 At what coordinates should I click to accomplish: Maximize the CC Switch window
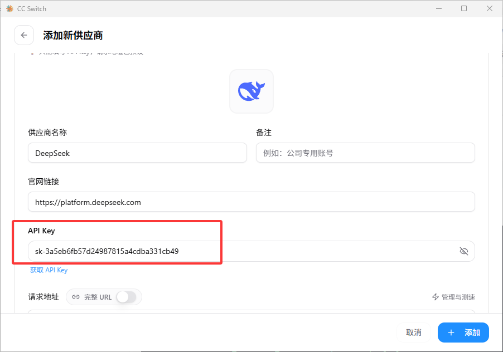pos(464,9)
